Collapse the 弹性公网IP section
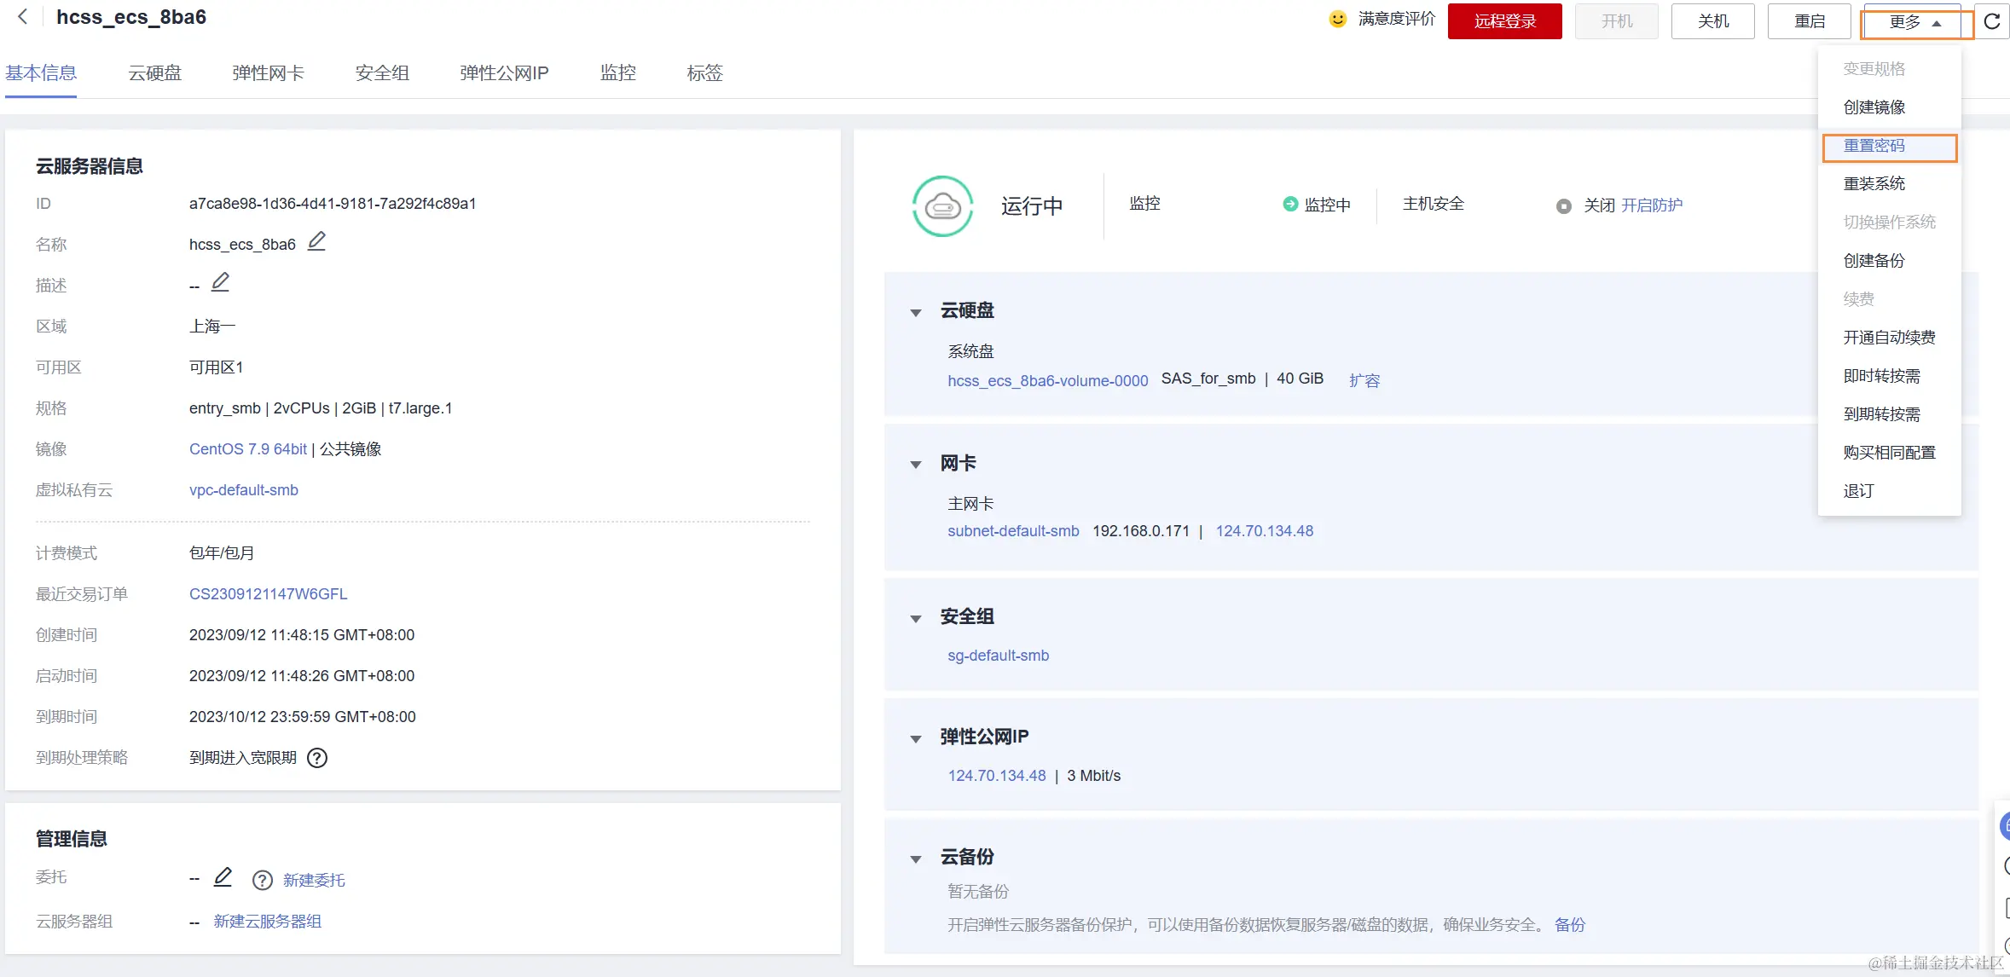2010x977 pixels. [x=916, y=738]
